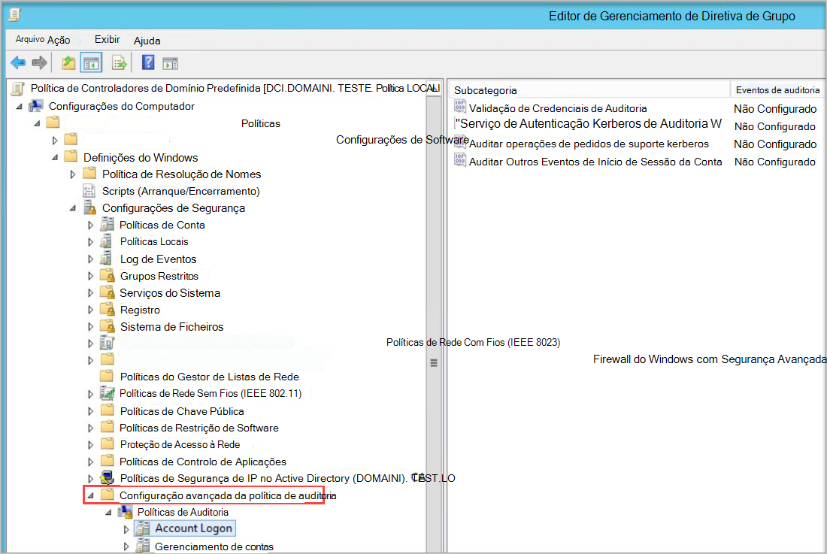The width and height of the screenshot is (827, 554).
Task: Open the Arquivo menu
Action: coord(29,39)
